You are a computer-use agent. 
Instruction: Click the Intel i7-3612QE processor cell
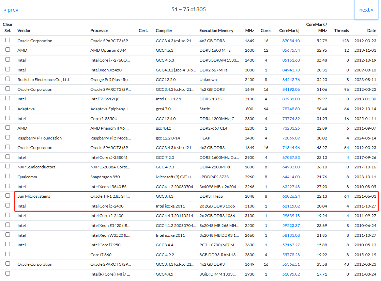coord(105,99)
